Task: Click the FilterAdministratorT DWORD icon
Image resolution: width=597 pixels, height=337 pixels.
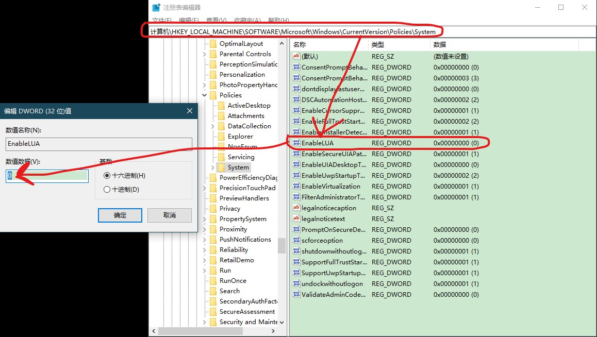Action: click(x=296, y=197)
